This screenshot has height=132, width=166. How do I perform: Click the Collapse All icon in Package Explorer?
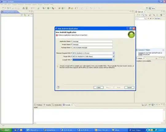(x=22, y=15)
